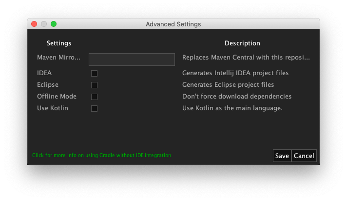Select the Maven Mirror setting label
The height and width of the screenshot is (201, 347).
click(58, 58)
